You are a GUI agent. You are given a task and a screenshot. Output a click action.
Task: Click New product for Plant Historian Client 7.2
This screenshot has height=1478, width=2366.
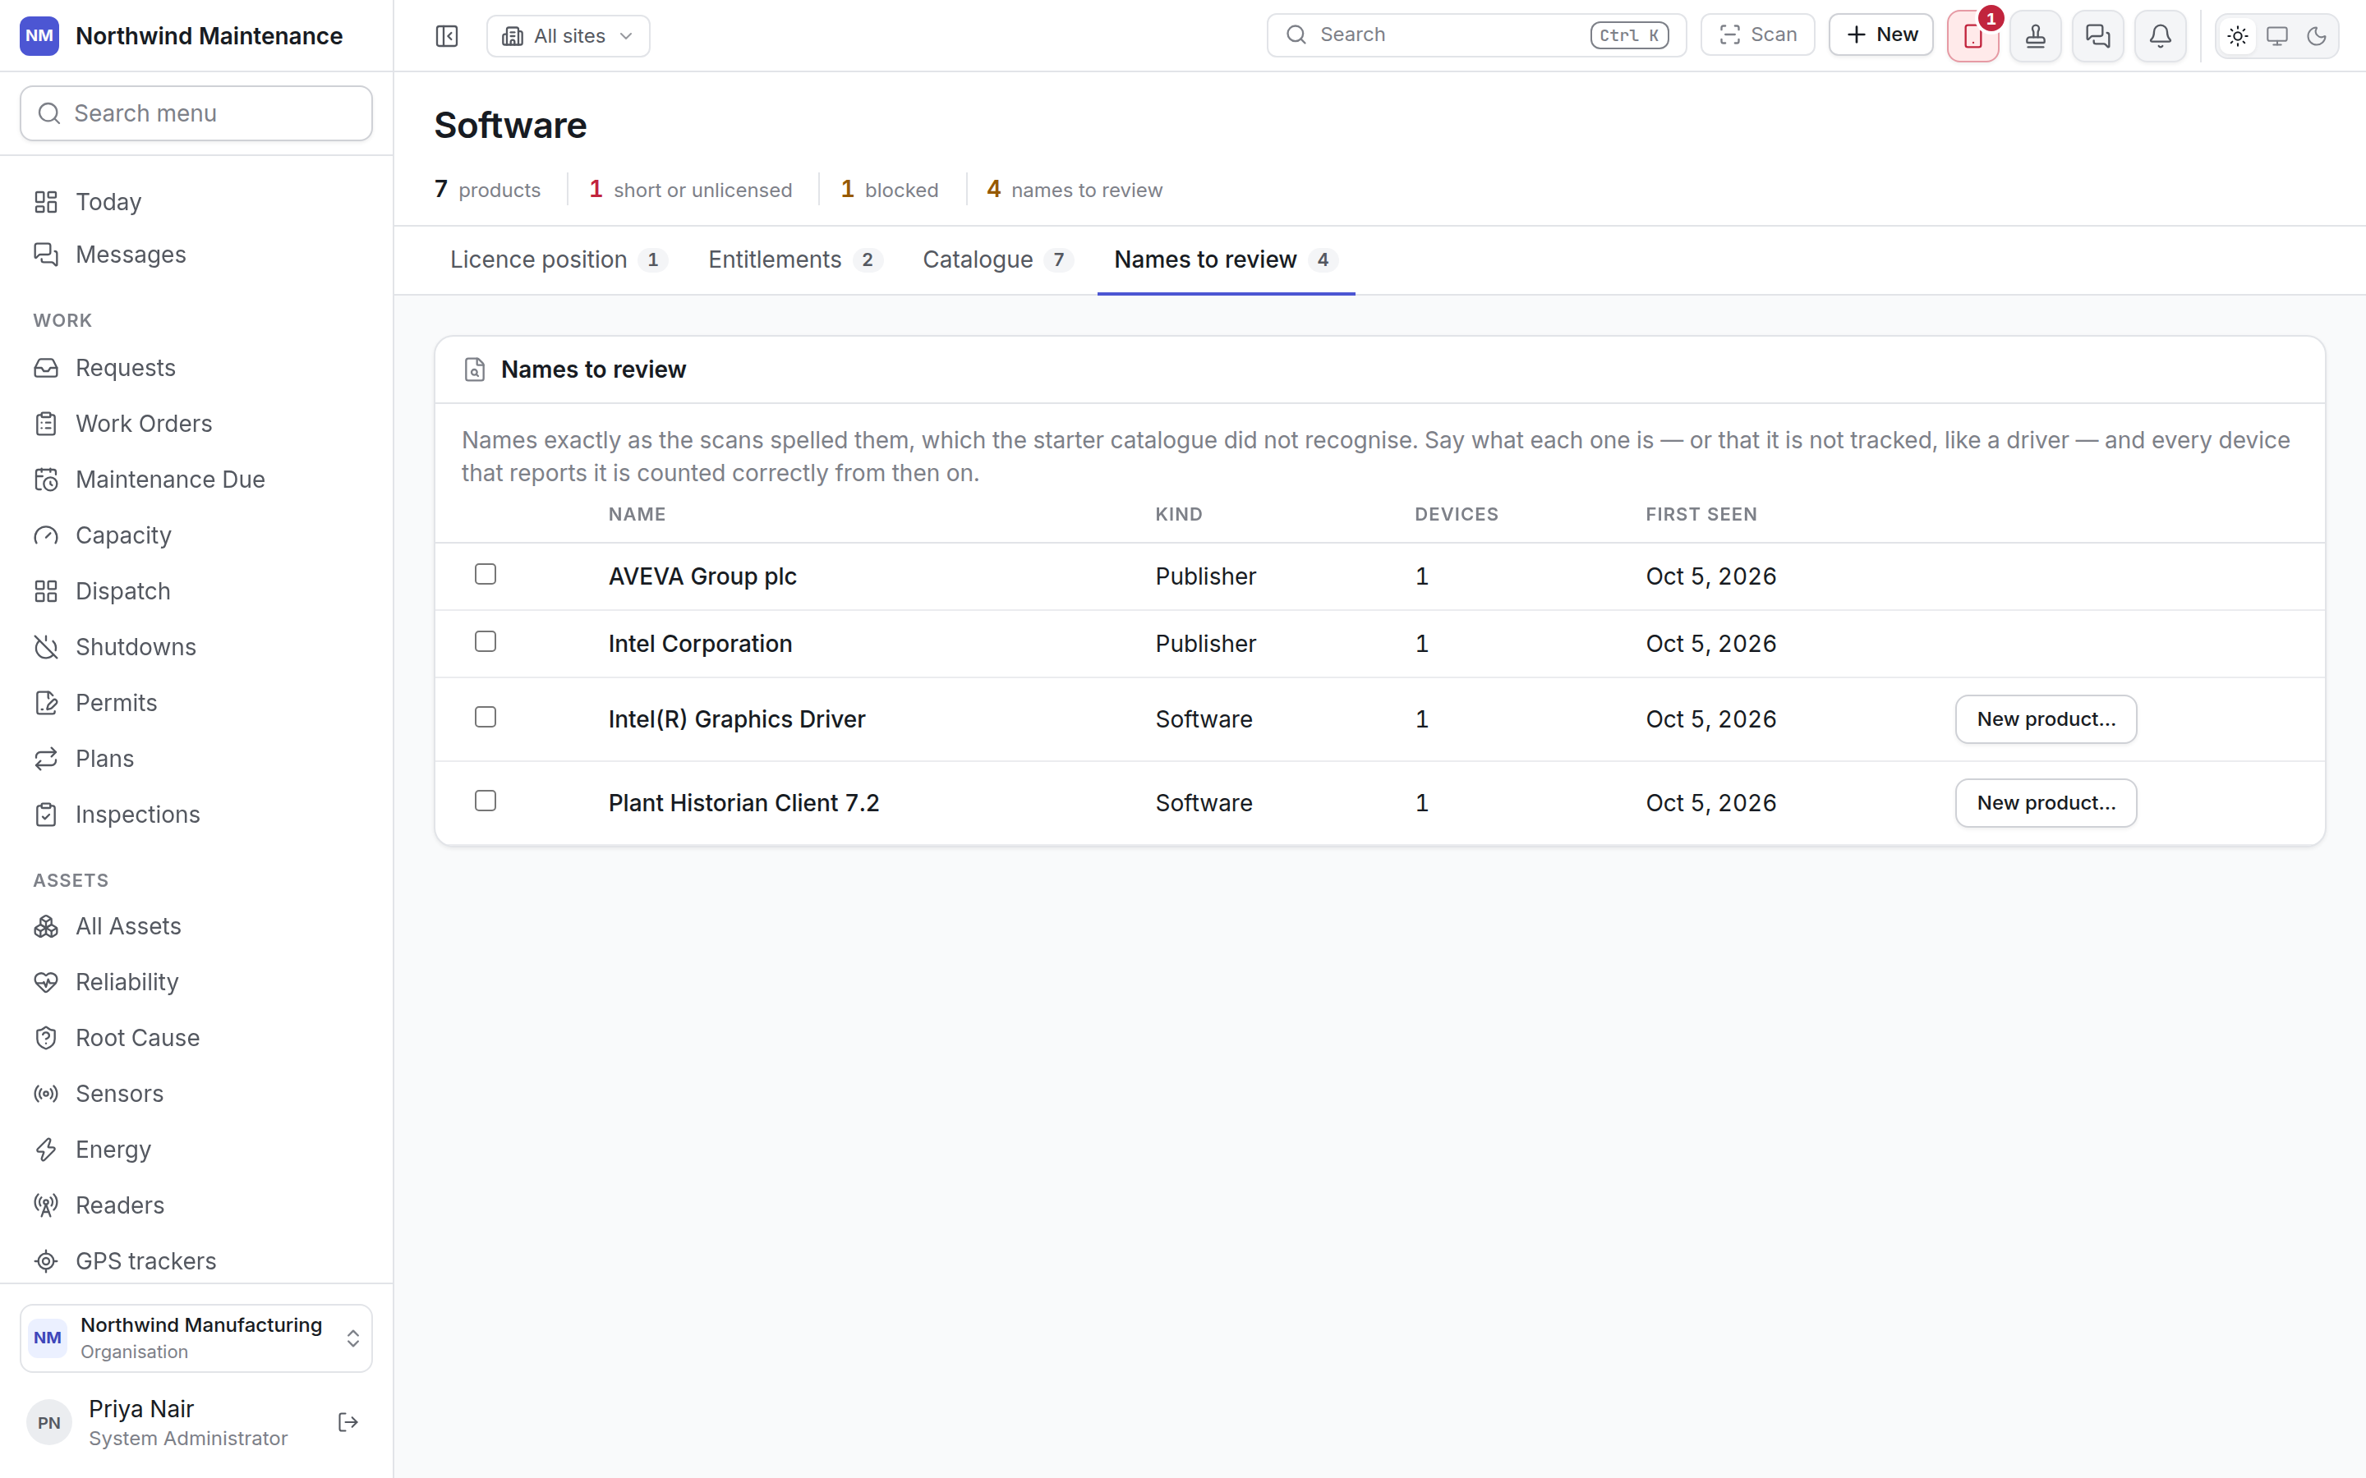coord(2046,804)
